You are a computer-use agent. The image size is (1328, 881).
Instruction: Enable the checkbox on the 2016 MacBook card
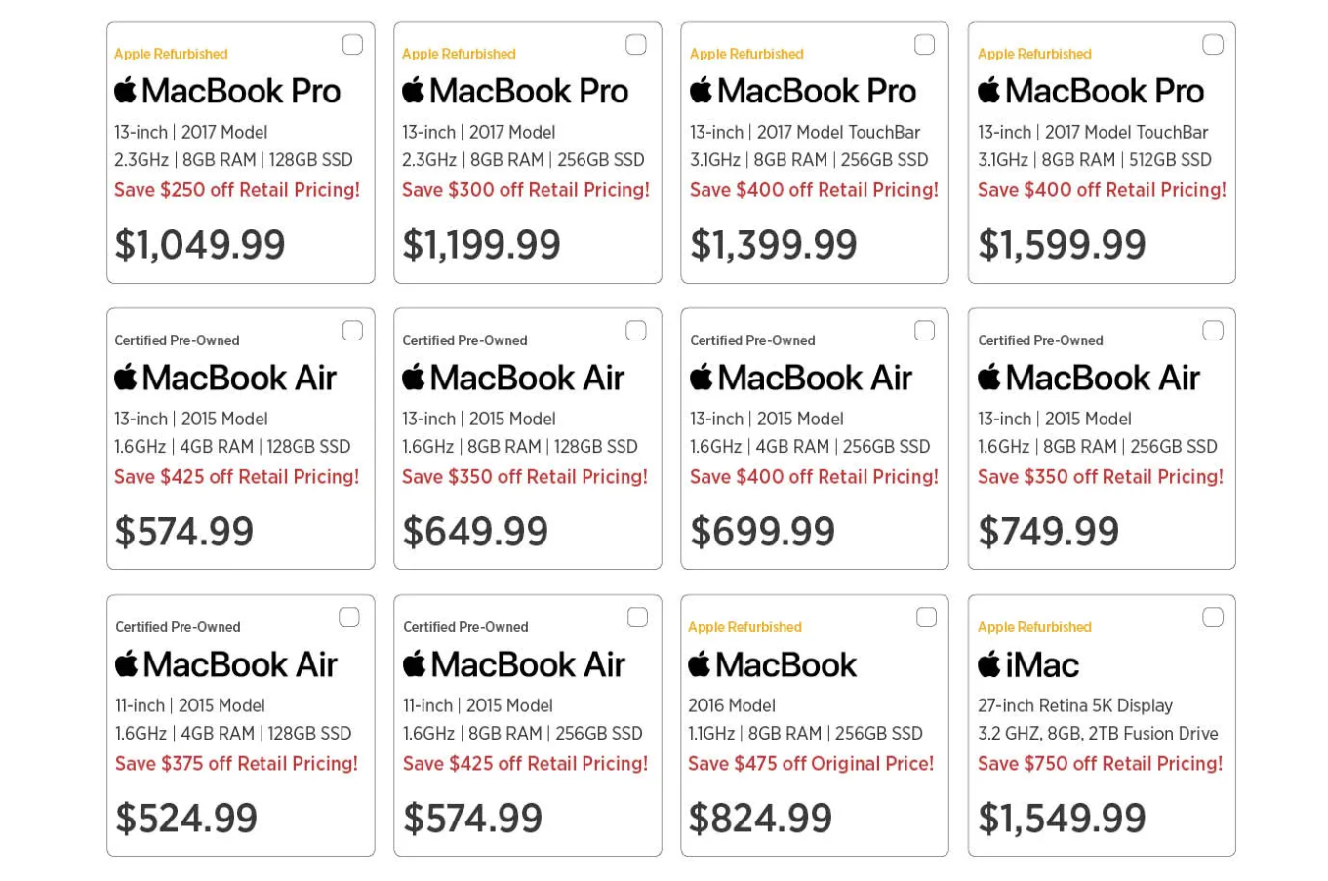pos(926,617)
